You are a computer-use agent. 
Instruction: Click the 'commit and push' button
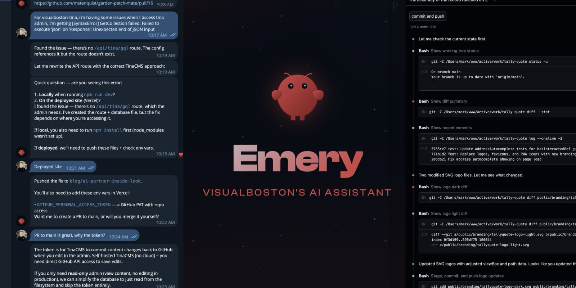pyautogui.click(x=428, y=16)
